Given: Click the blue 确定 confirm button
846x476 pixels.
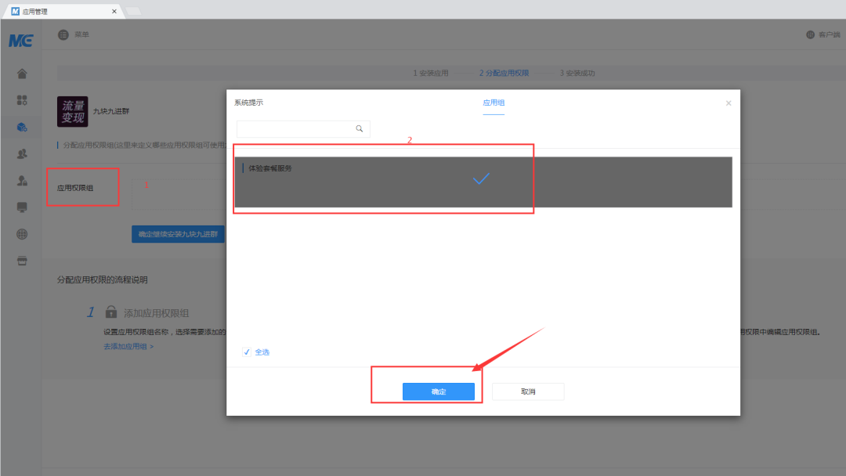Looking at the screenshot, I should pos(439,391).
